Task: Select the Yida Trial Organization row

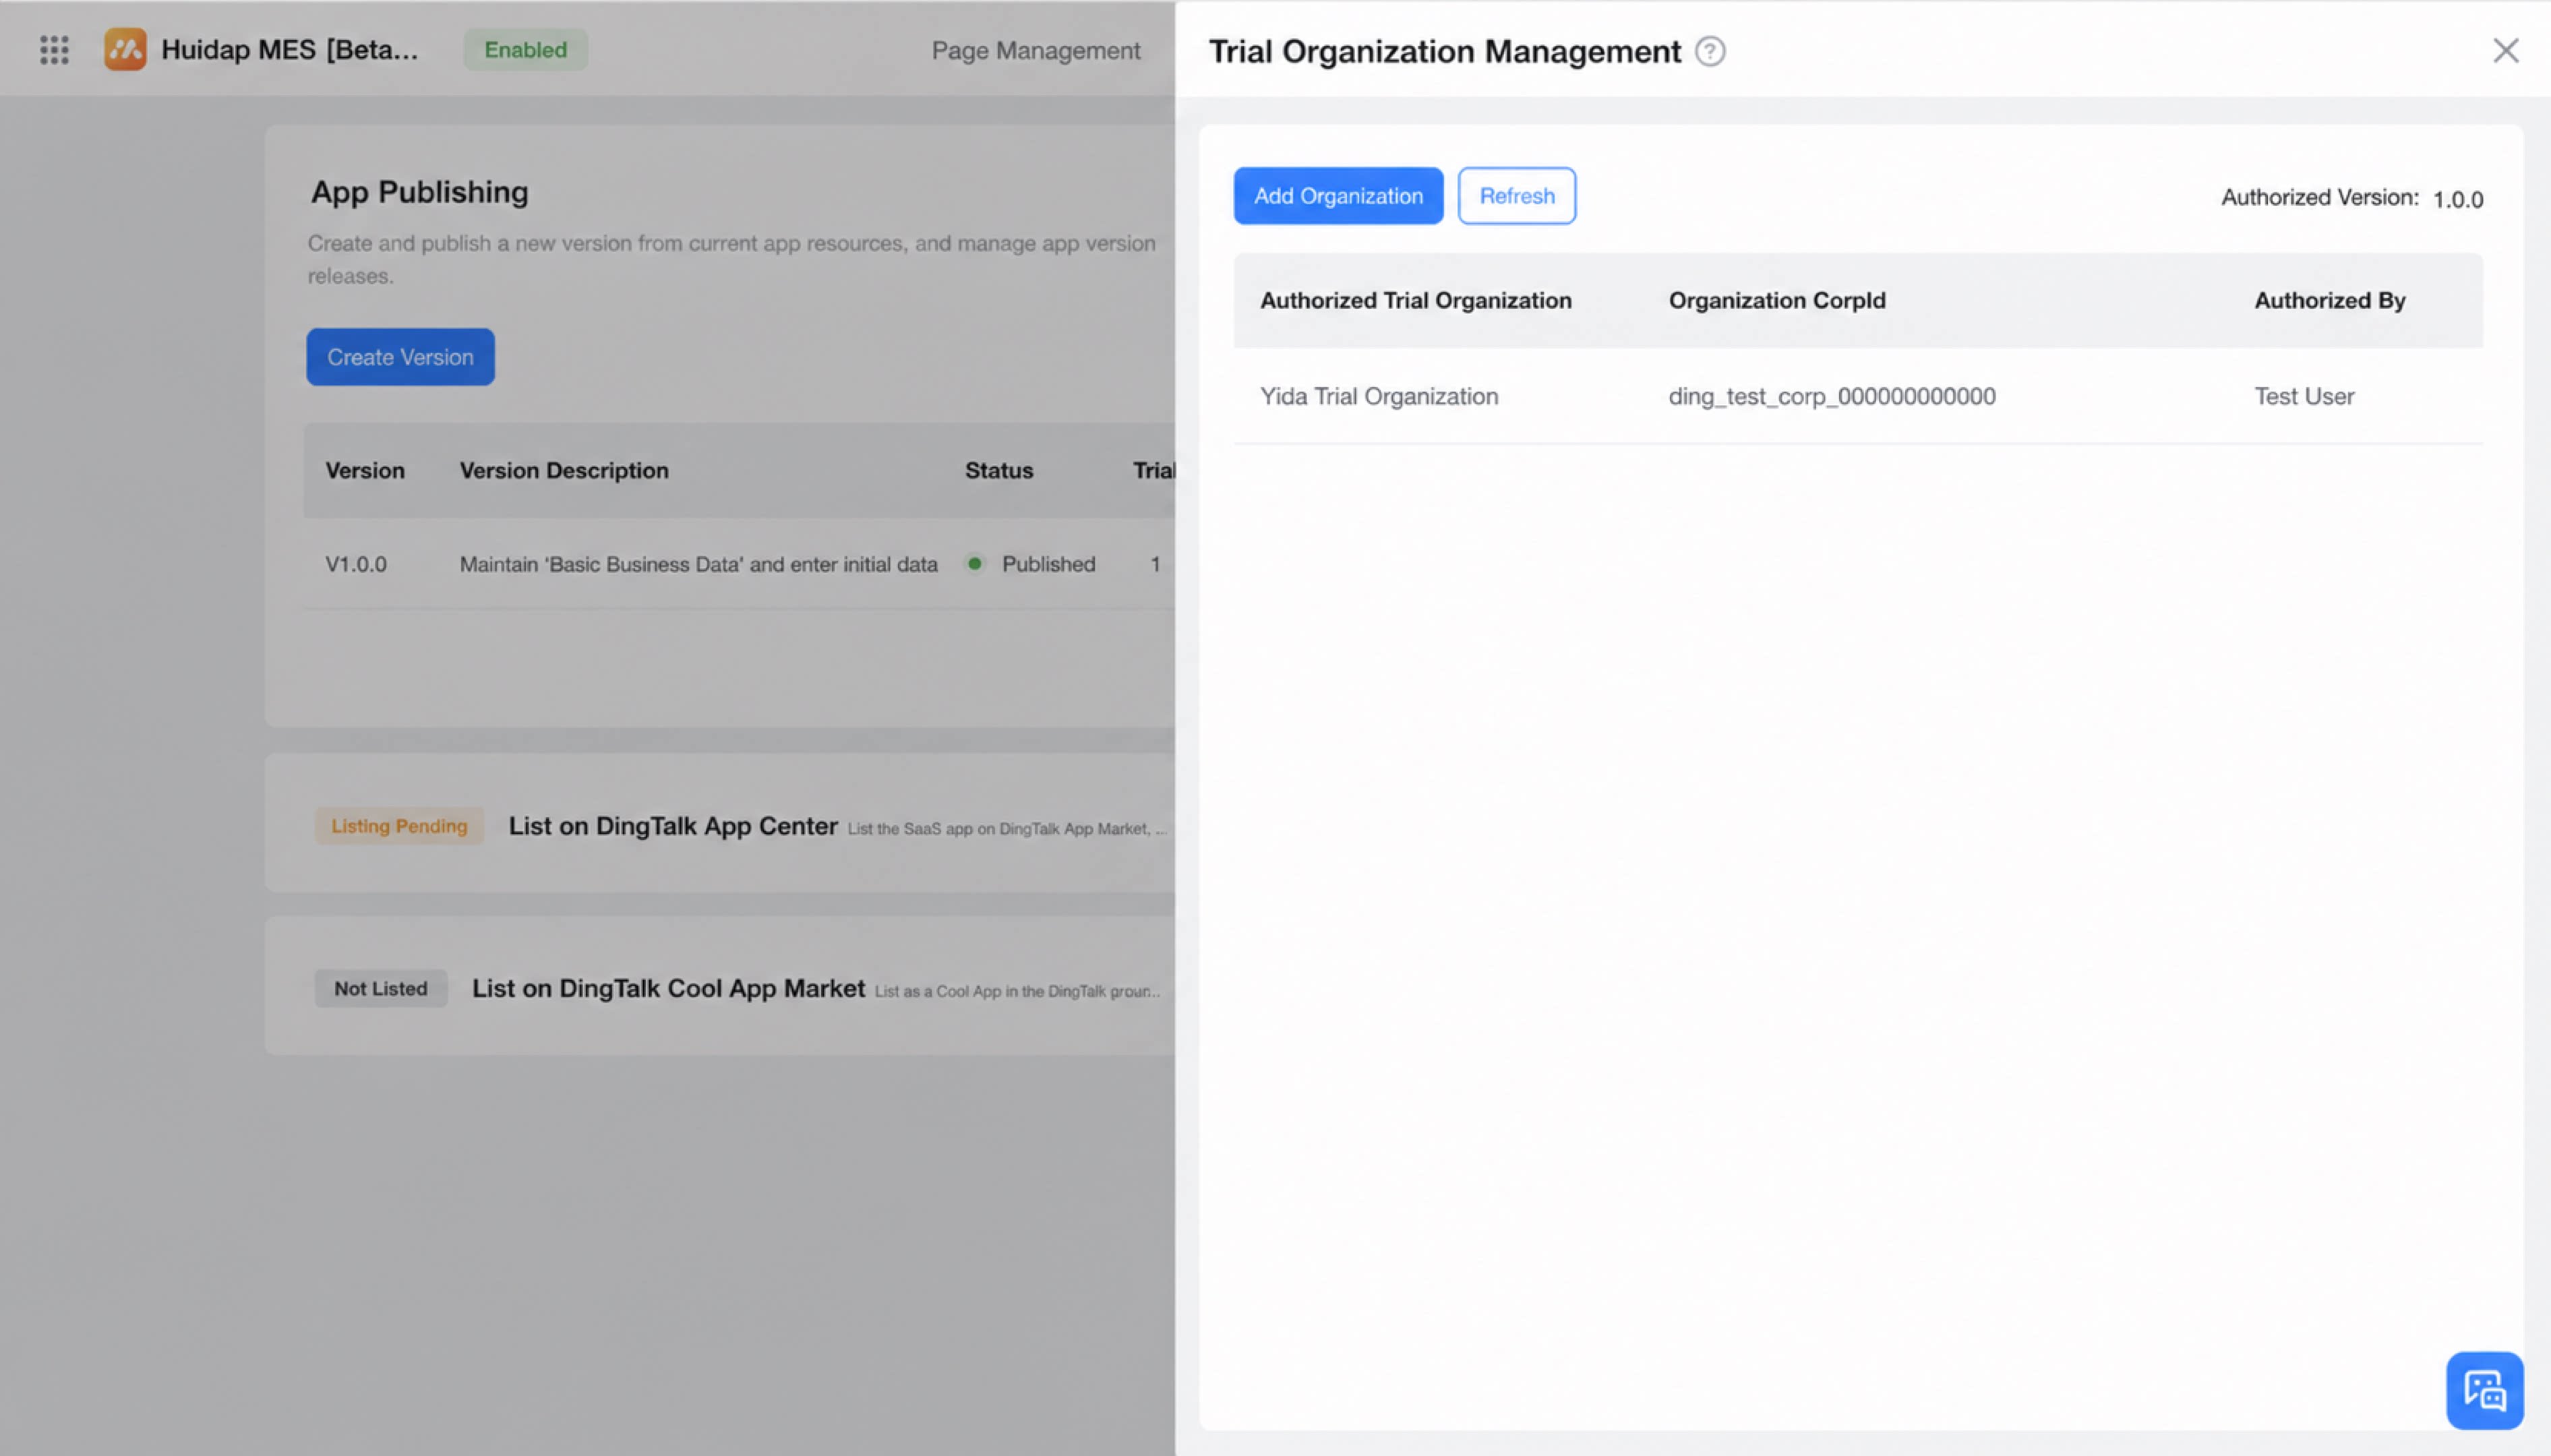Action: coord(1858,396)
